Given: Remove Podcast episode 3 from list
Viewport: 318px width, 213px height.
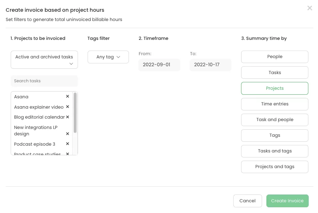Looking at the screenshot, I should 67,144.
